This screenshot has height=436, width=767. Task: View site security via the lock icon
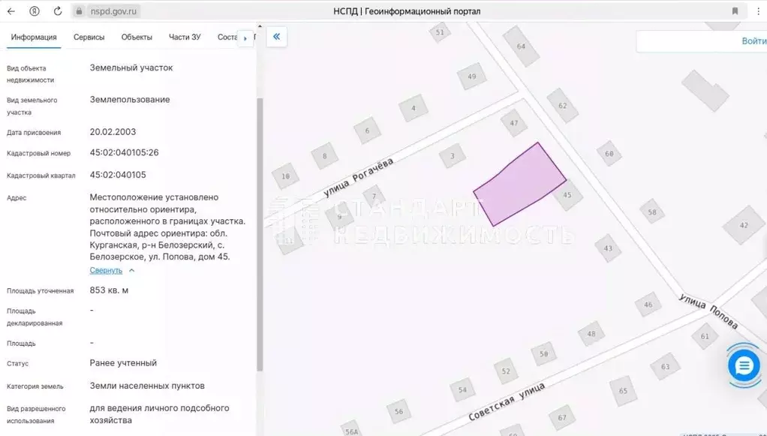click(x=78, y=11)
